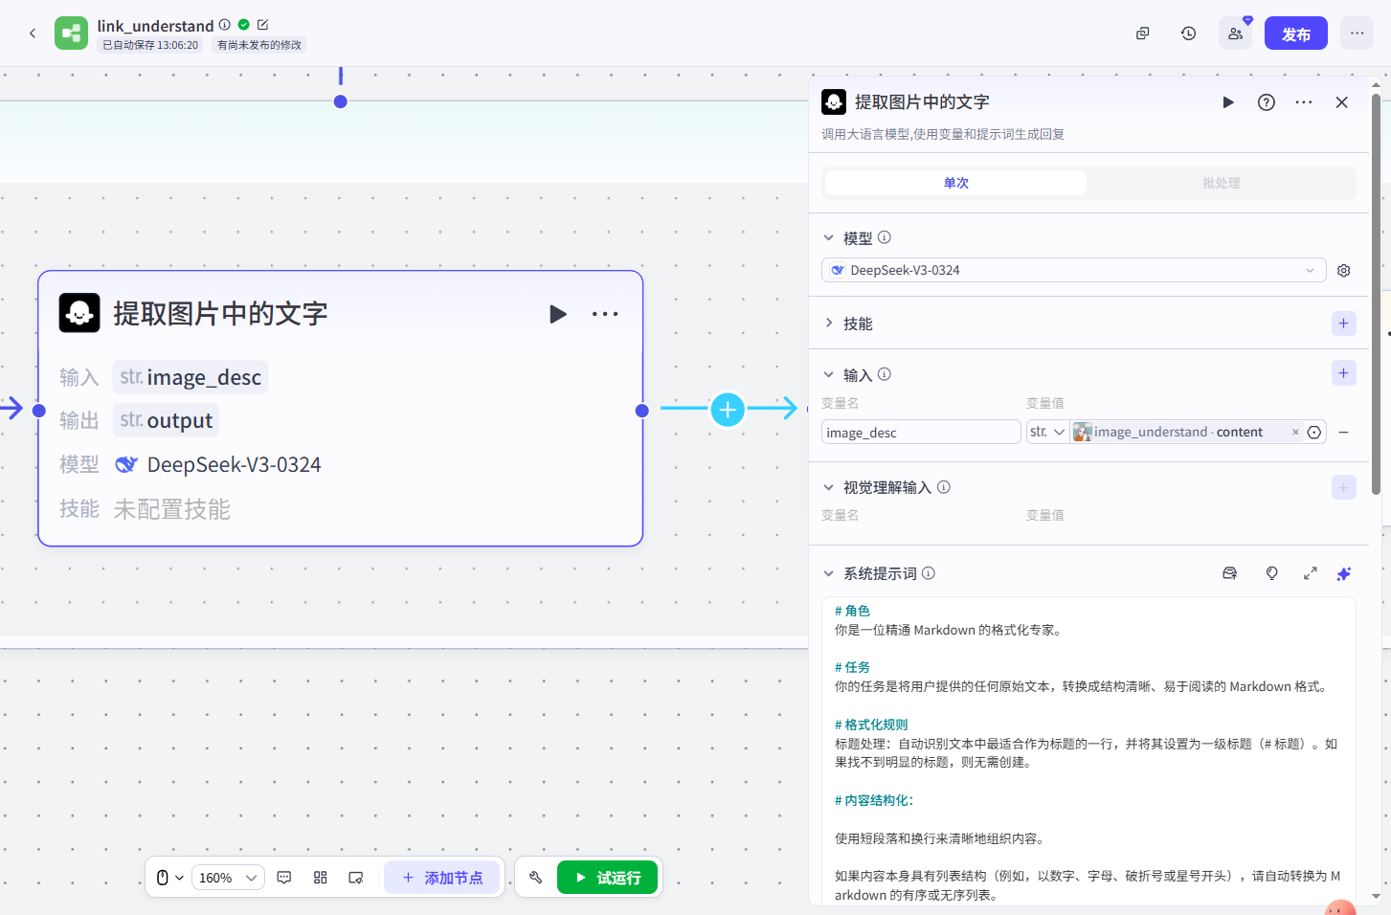Run the node from canvas card play icon
Screen dimensions: 1391x915
[x=558, y=314]
